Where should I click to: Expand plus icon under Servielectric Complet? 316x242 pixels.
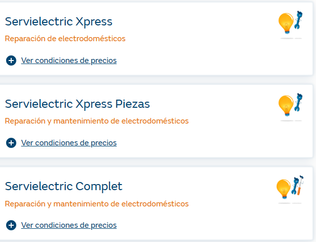point(11,225)
